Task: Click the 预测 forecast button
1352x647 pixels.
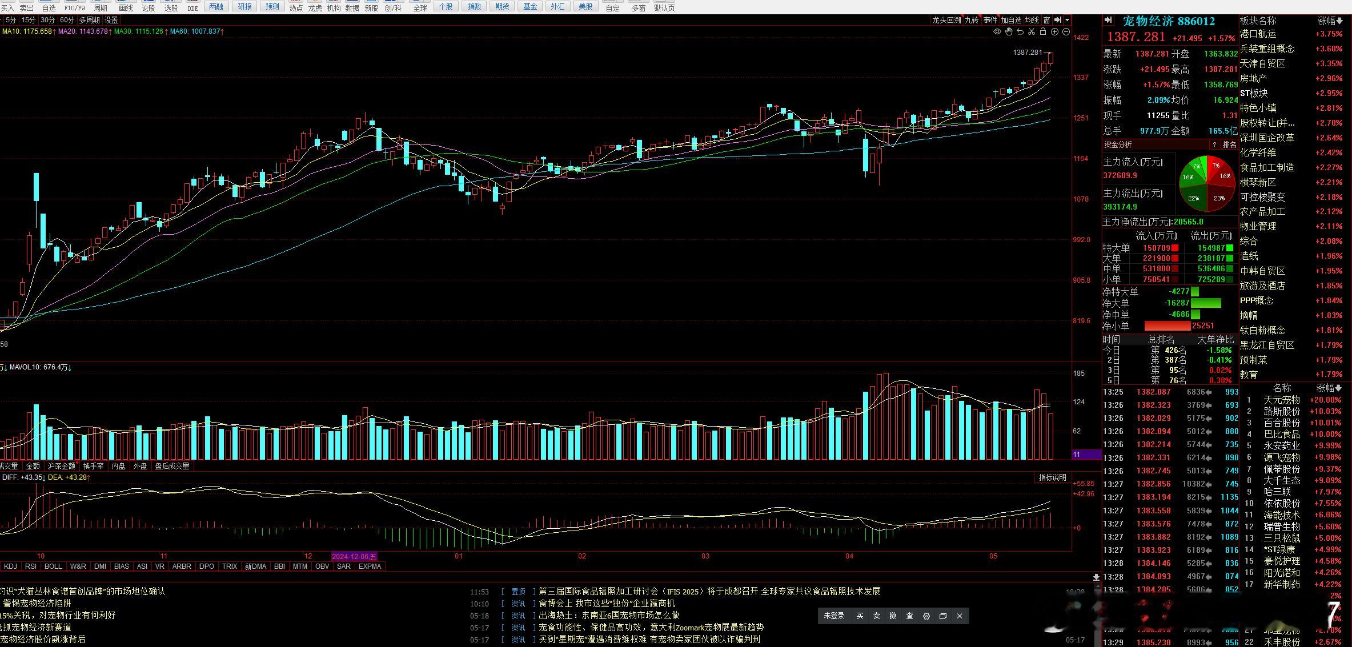Action: tap(273, 6)
